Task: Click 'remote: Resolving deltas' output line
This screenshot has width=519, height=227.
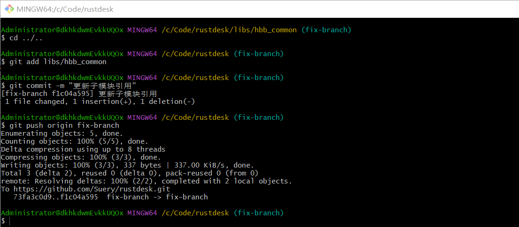Action: coord(147,181)
